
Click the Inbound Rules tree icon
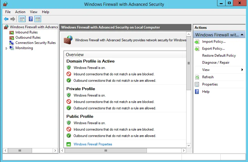[12, 32]
